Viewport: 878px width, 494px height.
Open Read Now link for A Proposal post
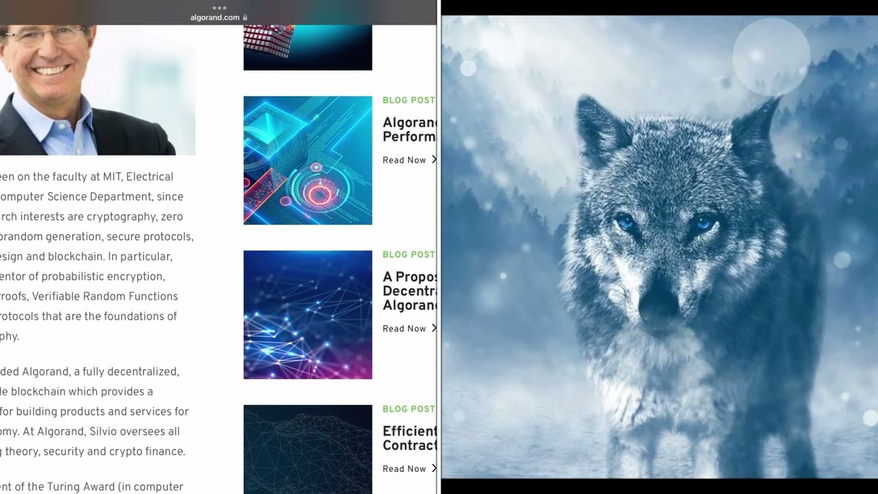[x=410, y=329]
